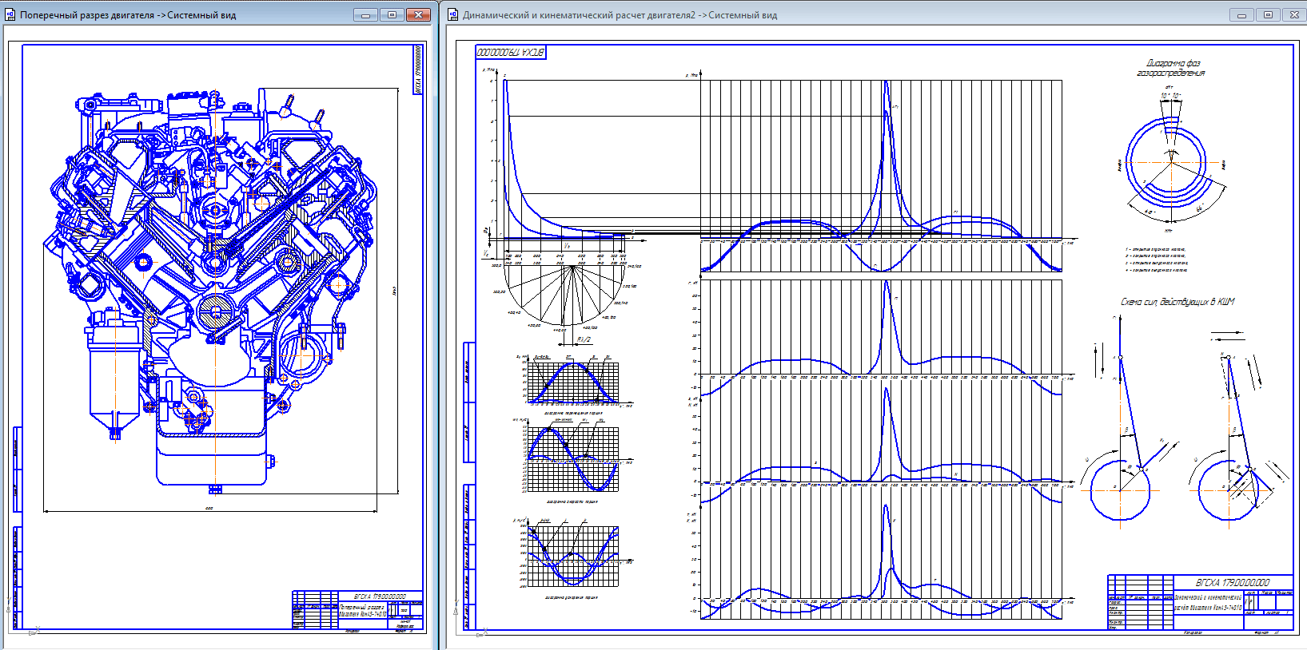1307x650 pixels.
Task: Click 'ВГСХА 179.00.00.000' in the right window title block
Action: click(x=1232, y=582)
